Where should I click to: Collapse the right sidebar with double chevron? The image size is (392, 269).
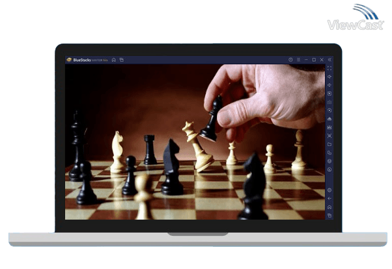[x=329, y=60]
